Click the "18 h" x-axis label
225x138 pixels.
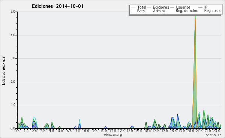(173, 131)
